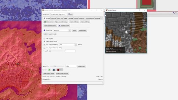Image resolution: width=178 pixels, height=100 pixels.
Task: Click the Y cutoff value field
Action: pos(70,51)
